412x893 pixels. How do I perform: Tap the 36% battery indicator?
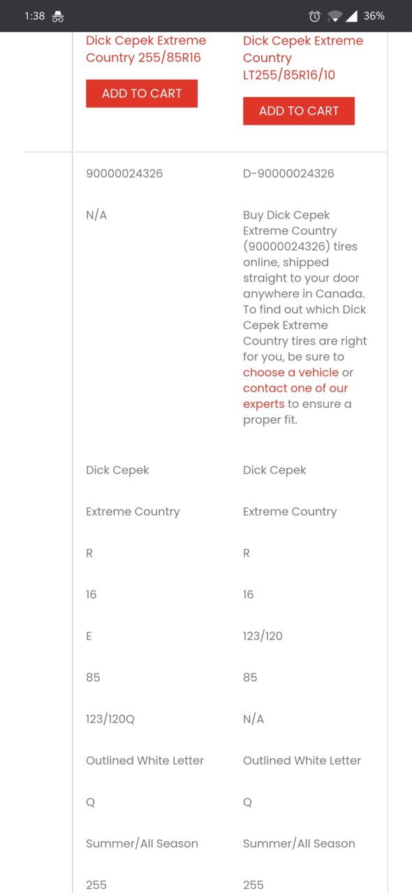tap(374, 16)
